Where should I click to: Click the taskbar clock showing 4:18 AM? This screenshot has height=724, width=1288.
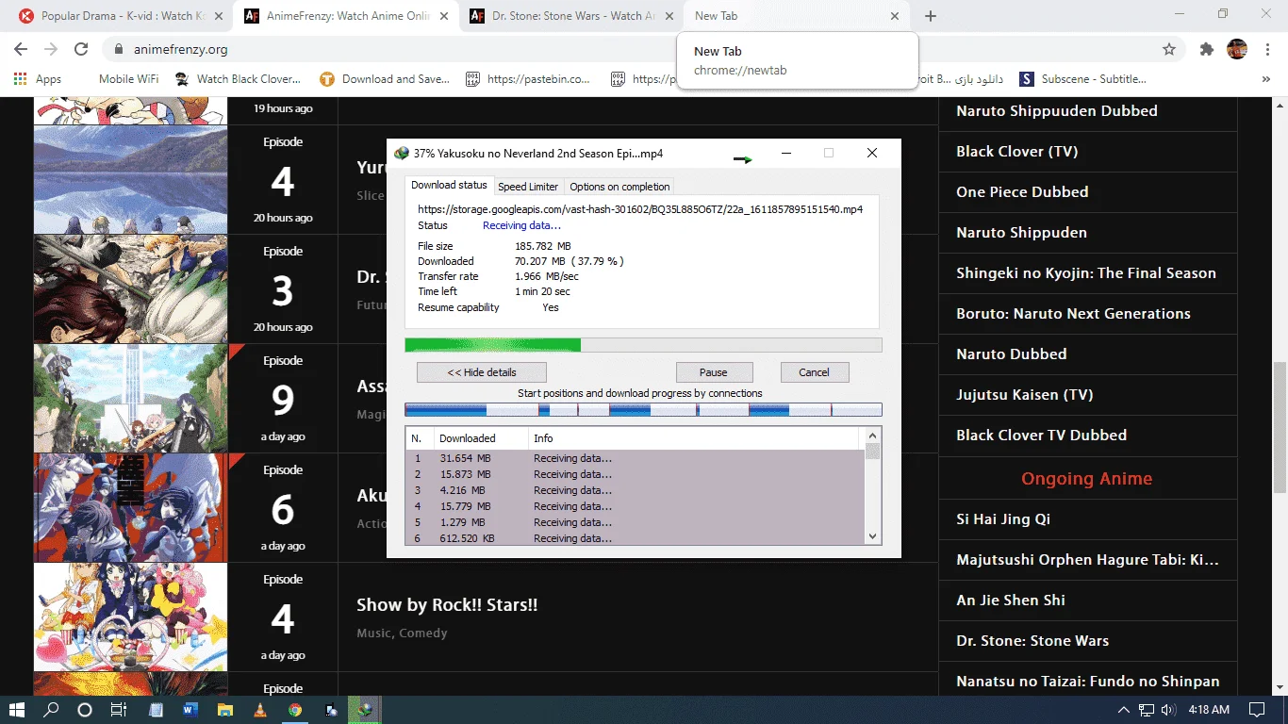pos(1209,710)
